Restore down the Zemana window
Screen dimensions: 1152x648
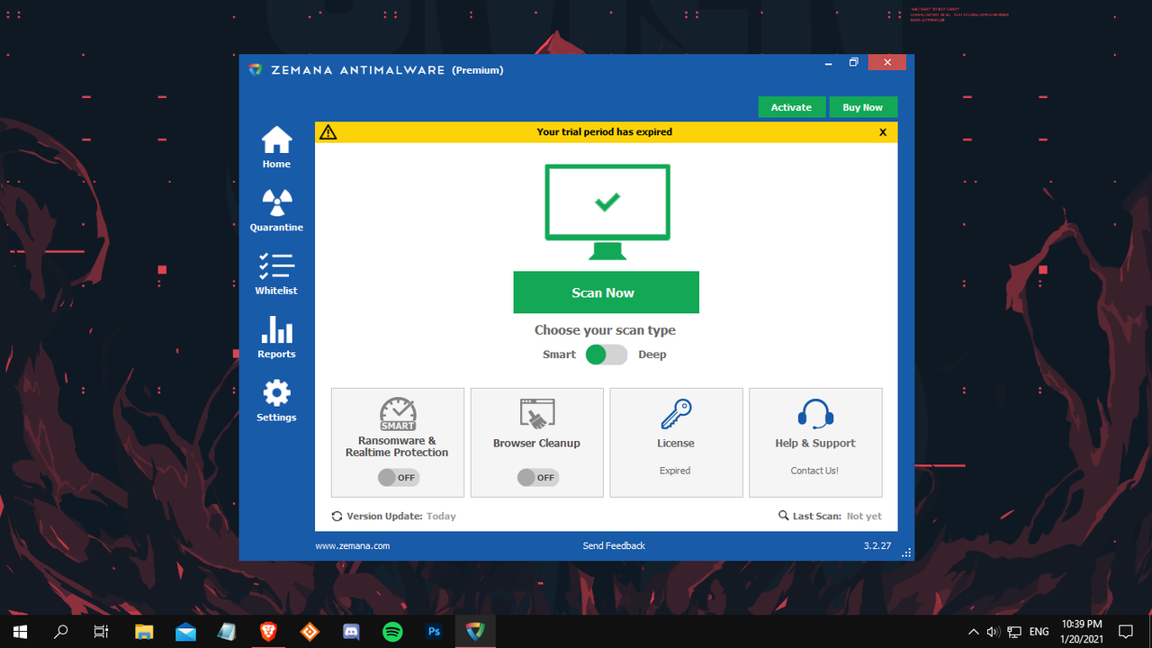(854, 63)
